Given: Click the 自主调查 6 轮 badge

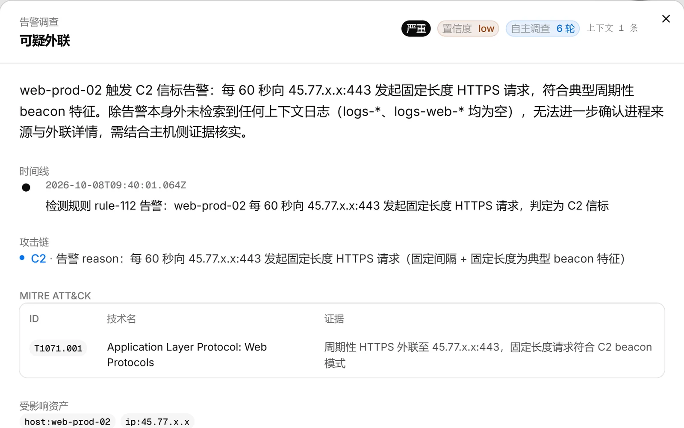Looking at the screenshot, I should pos(542,29).
